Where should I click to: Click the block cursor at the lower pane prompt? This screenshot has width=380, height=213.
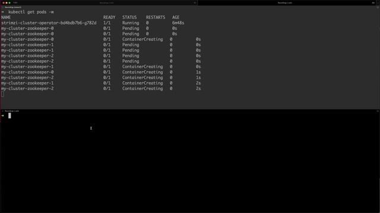pyautogui.click(x=9, y=116)
